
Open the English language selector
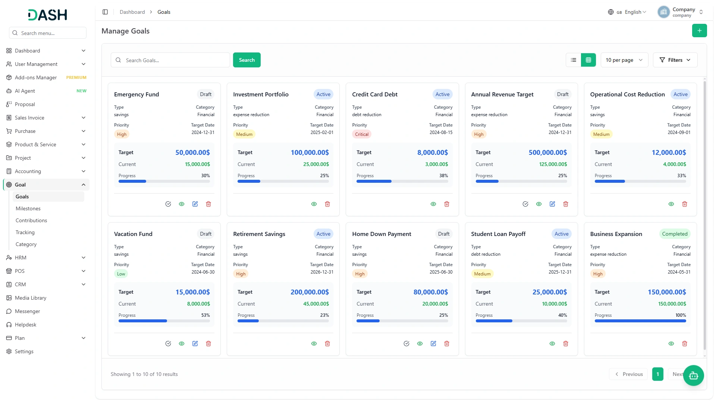(x=627, y=12)
